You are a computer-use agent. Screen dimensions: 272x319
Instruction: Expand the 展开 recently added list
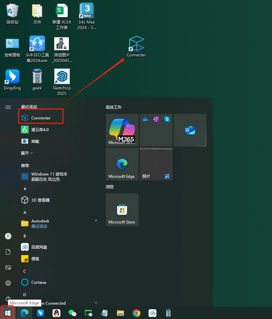27,153
